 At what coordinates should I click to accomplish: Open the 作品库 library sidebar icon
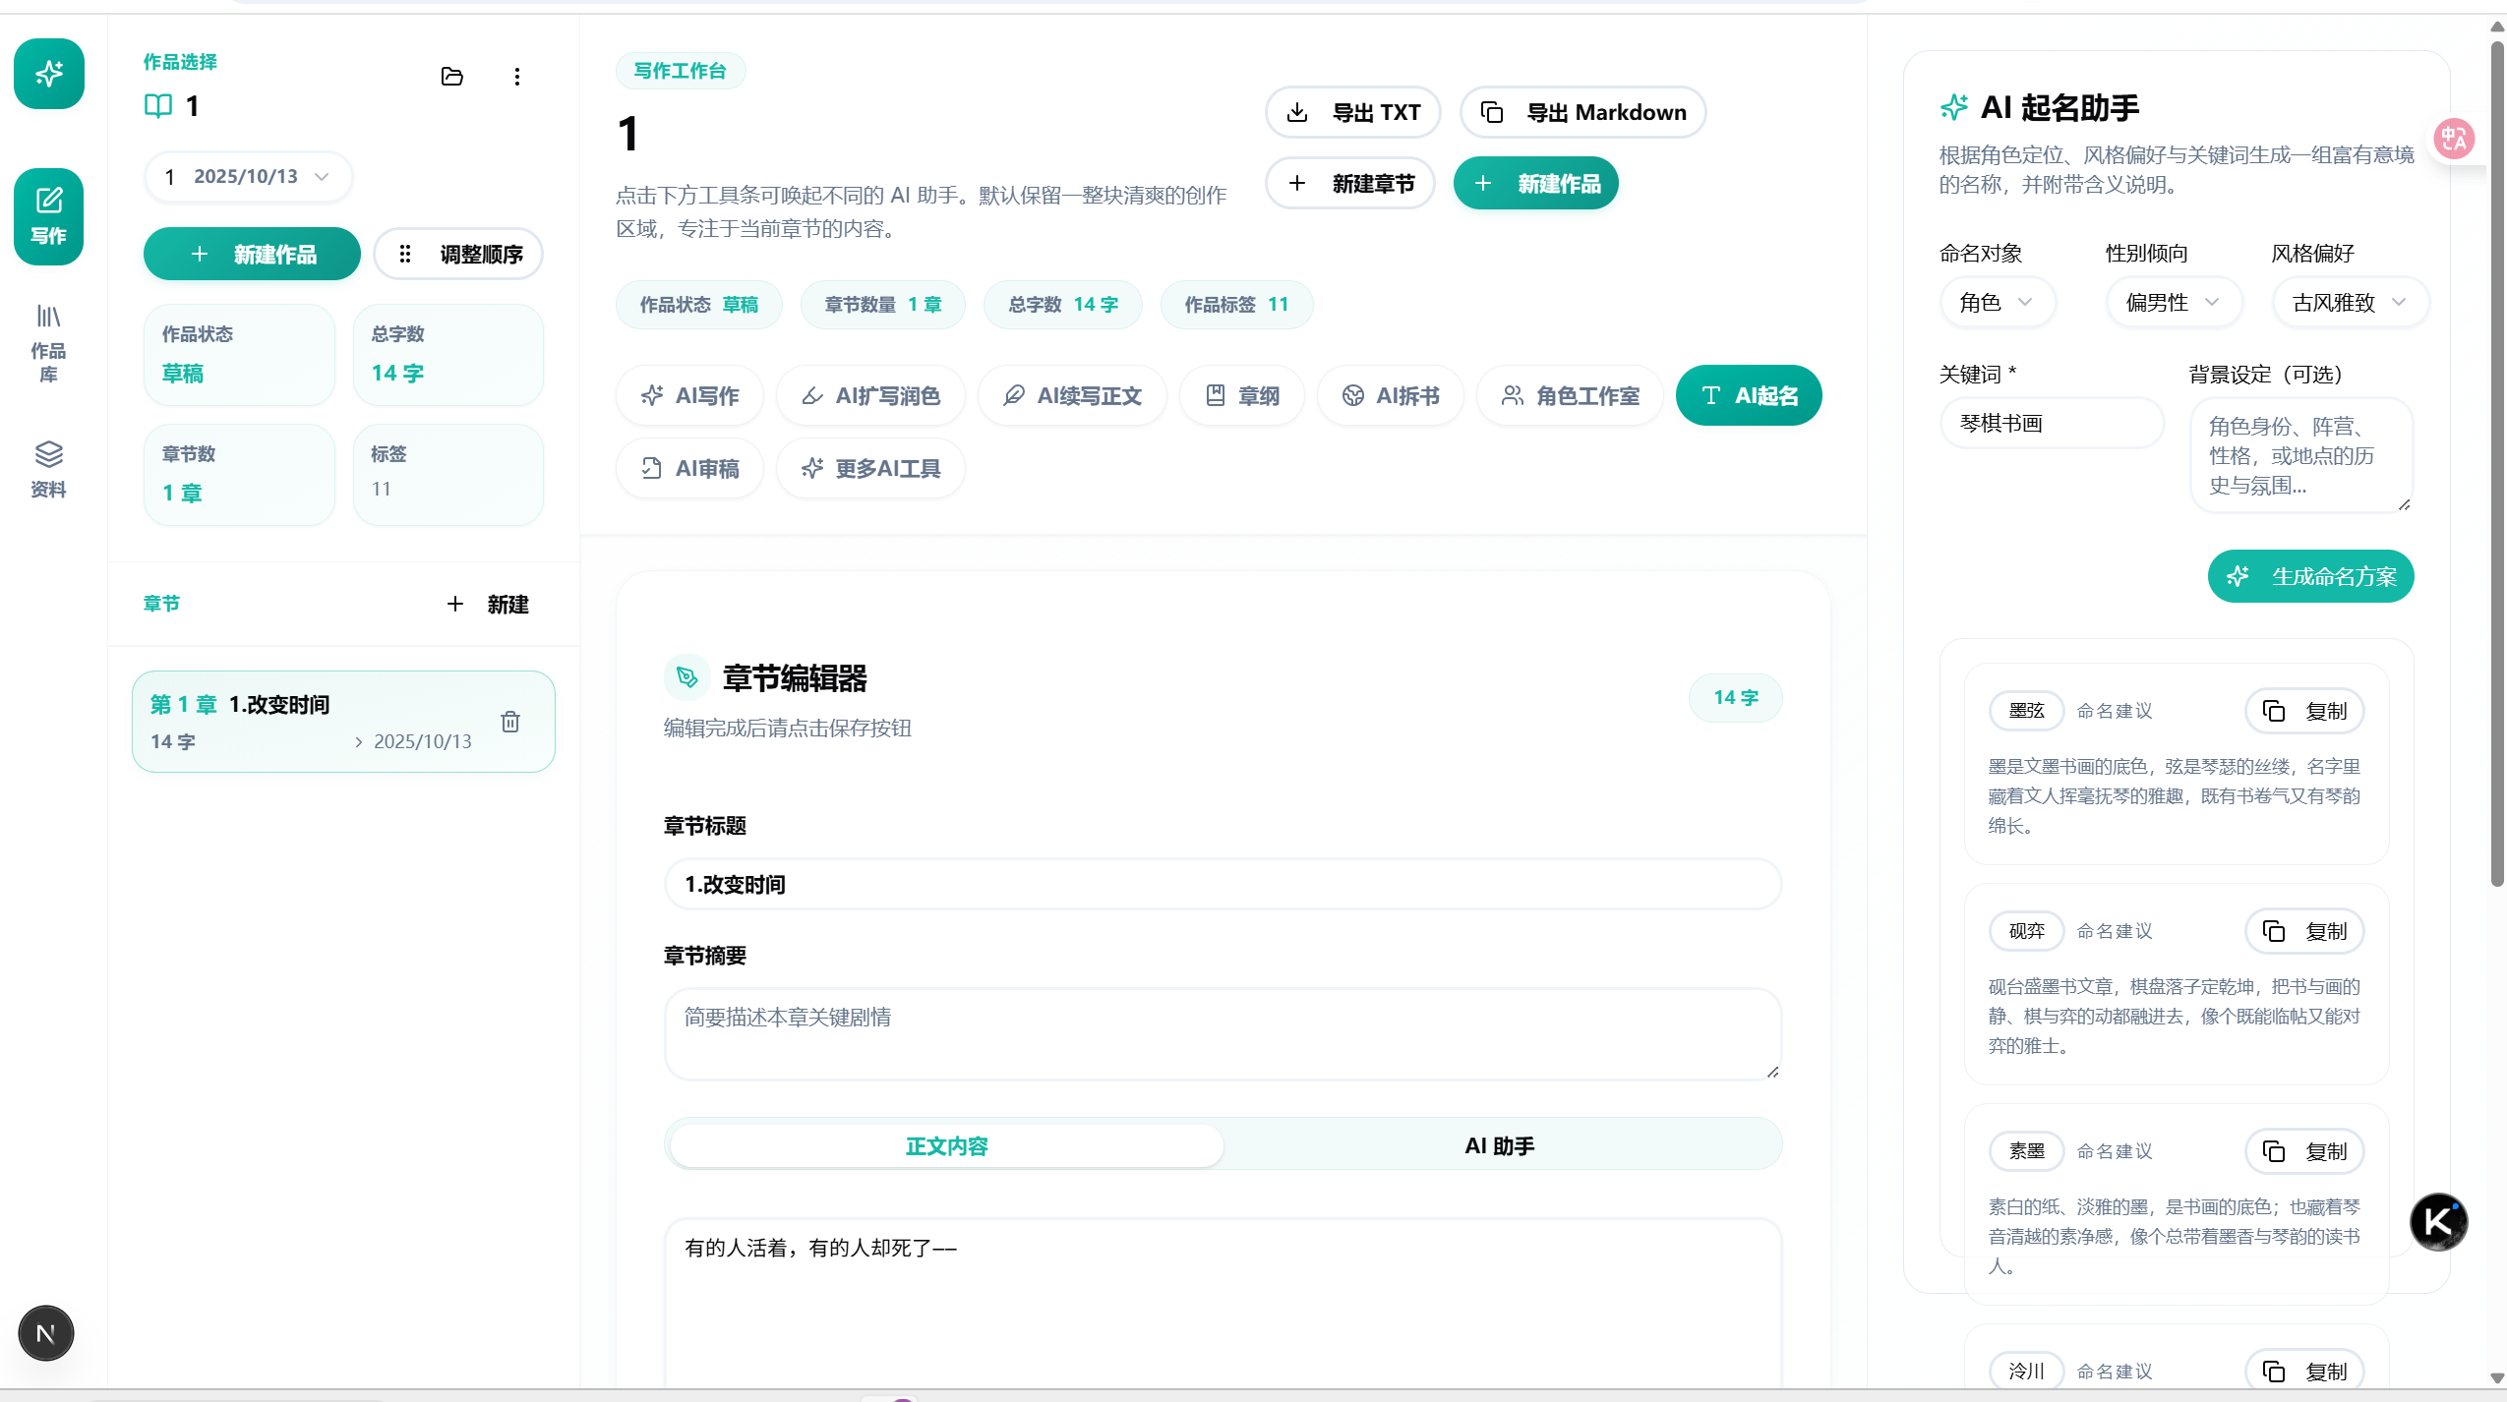tap(48, 342)
